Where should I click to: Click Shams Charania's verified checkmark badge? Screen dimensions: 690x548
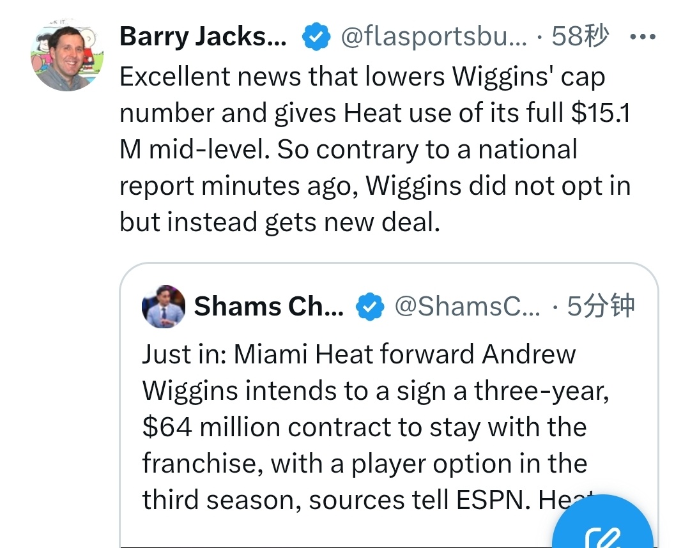[x=370, y=307]
